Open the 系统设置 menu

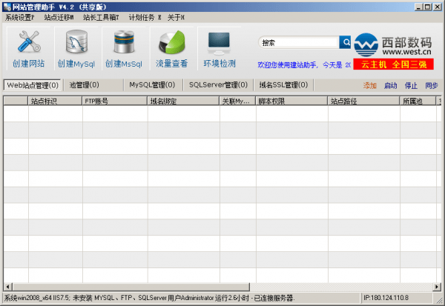pos(20,17)
